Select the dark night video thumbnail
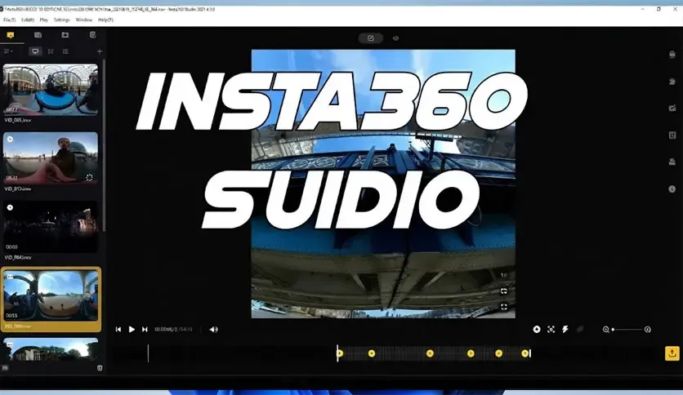Screen dimensions: 683x395 (x=51, y=226)
